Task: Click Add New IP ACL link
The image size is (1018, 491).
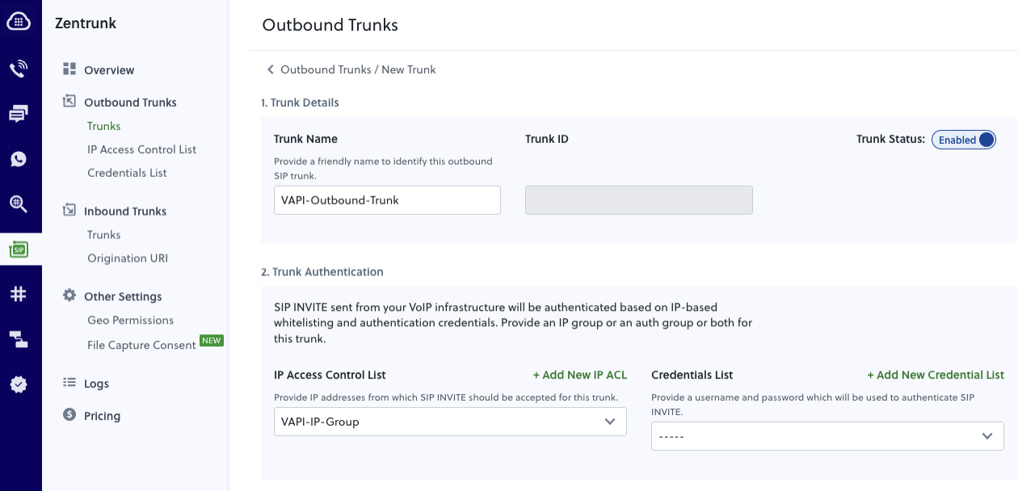Action: click(x=579, y=375)
